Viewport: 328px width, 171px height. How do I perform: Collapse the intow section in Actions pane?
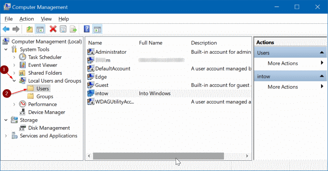click(x=322, y=76)
